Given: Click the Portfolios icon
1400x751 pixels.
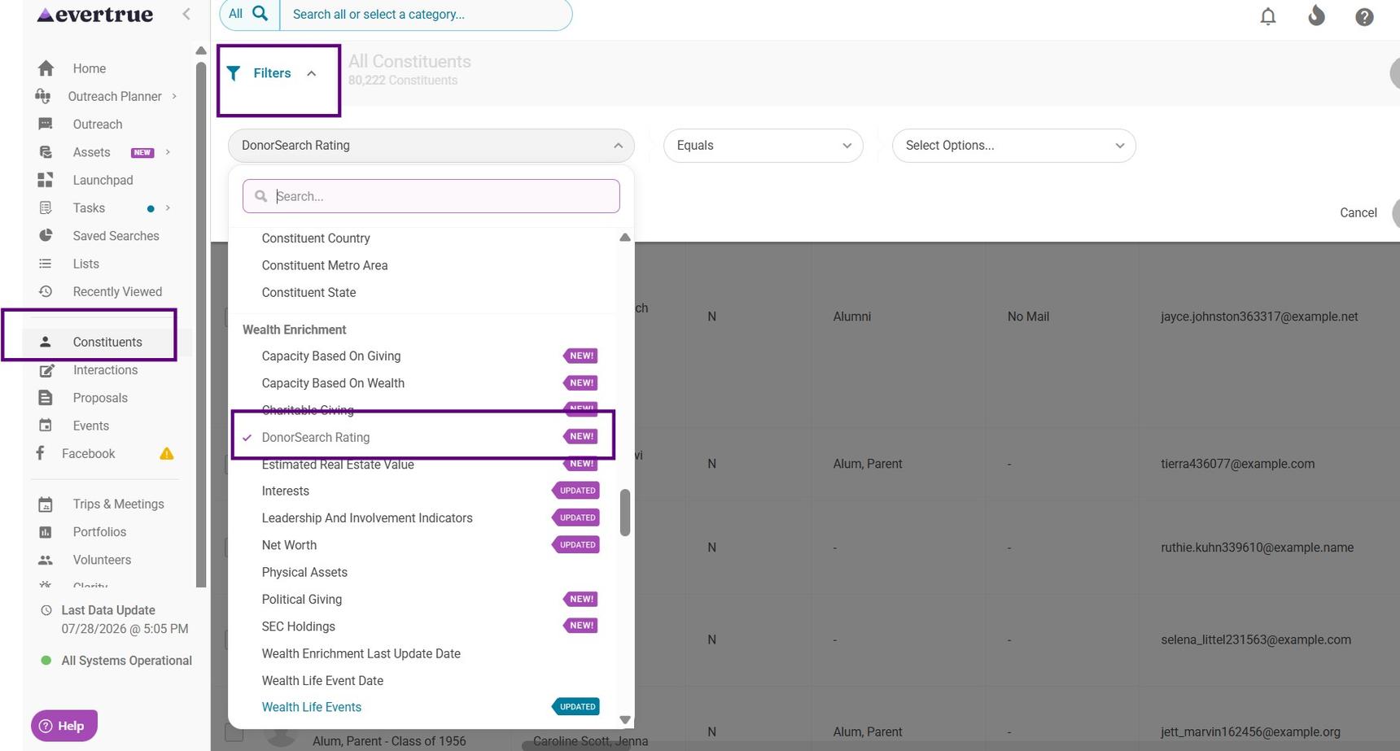Looking at the screenshot, I should point(46,532).
